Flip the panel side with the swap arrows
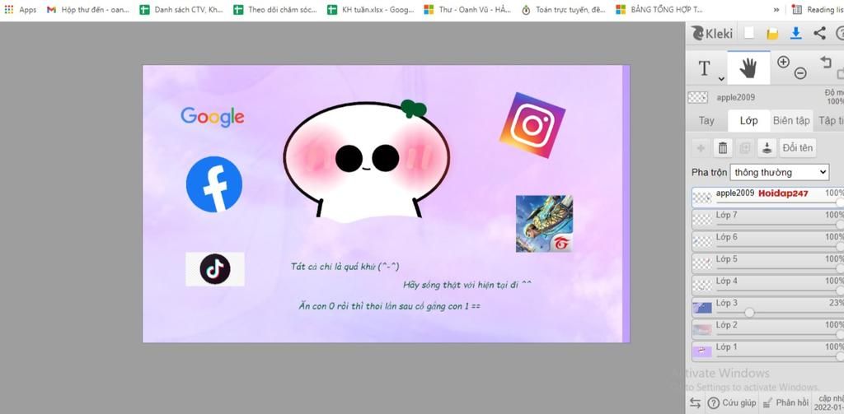Viewport: 844px width, 414px height. coord(696,402)
